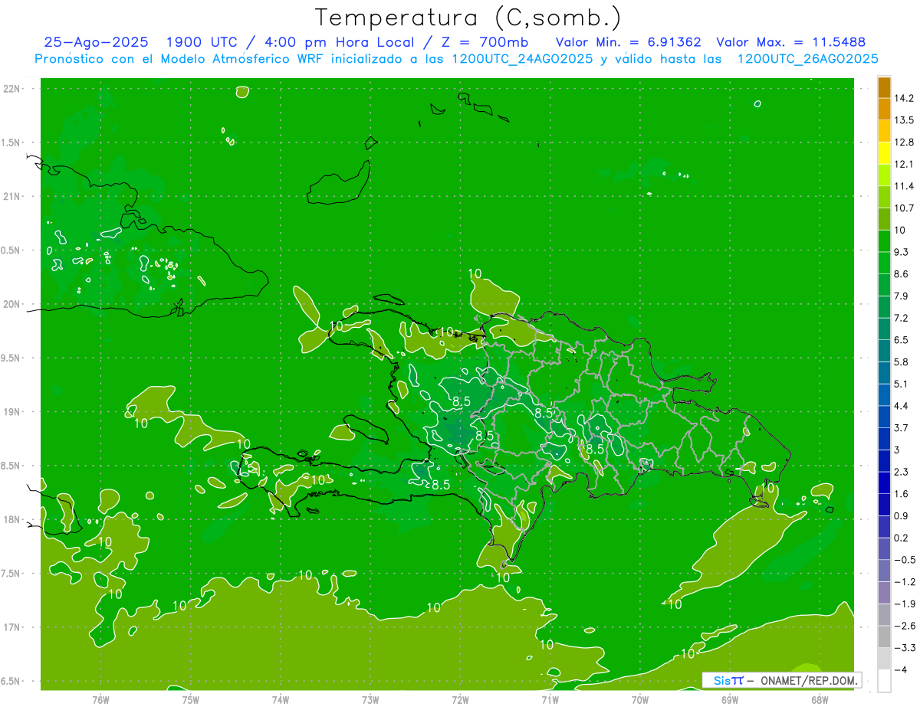Screen dimensions: 920x710
Task: Click the orange swatch atop the color scale
Action: click(884, 87)
